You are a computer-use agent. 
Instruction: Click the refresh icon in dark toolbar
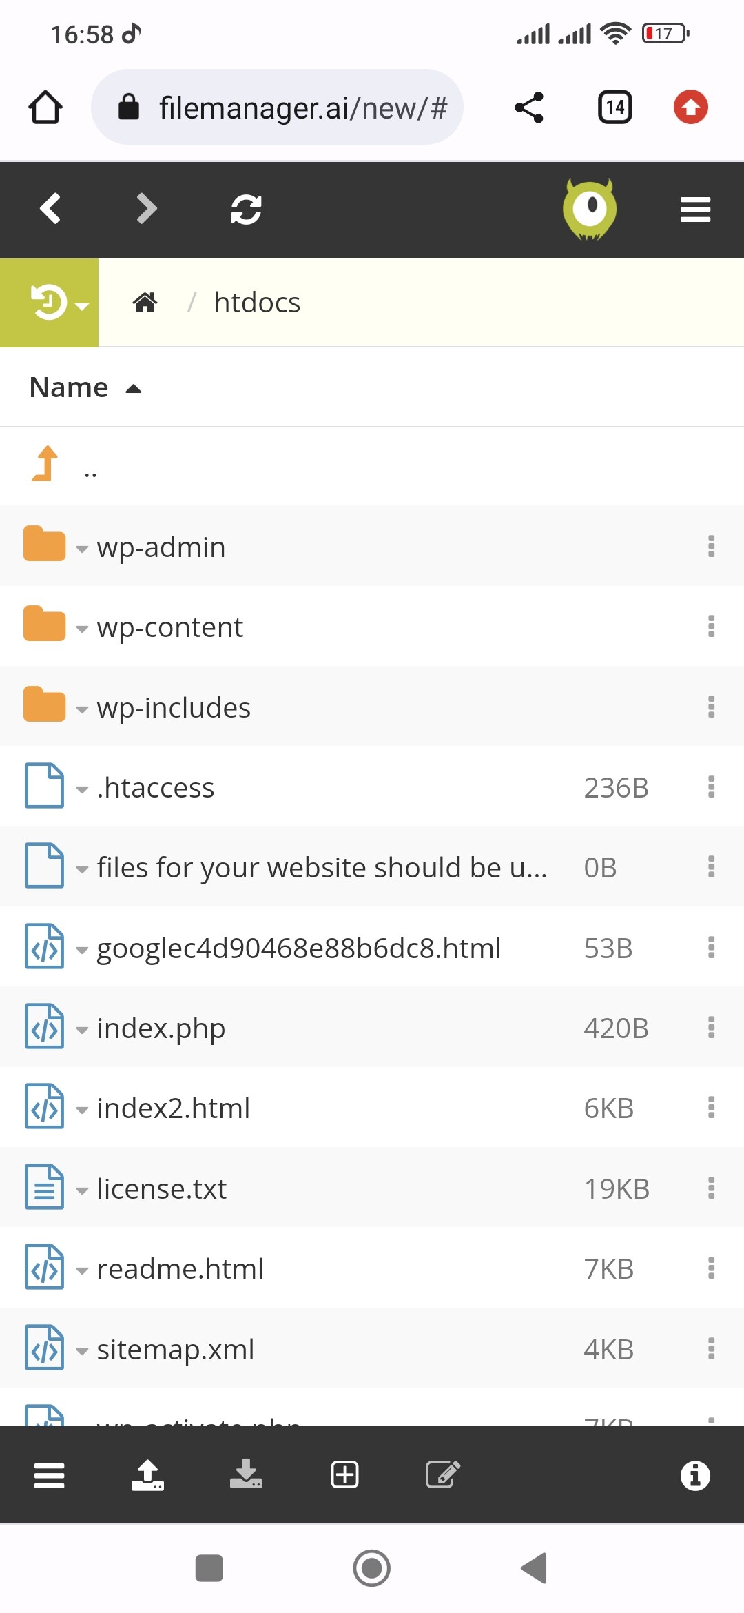[246, 210]
